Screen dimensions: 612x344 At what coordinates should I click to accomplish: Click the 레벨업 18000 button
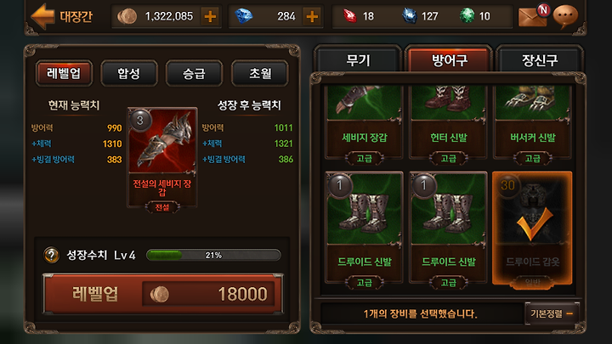(x=163, y=294)
